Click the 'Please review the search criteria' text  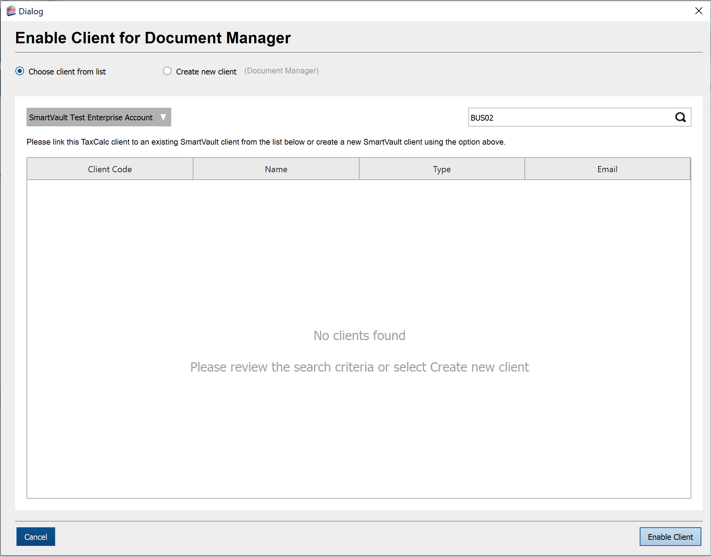[x=359, y=367]
